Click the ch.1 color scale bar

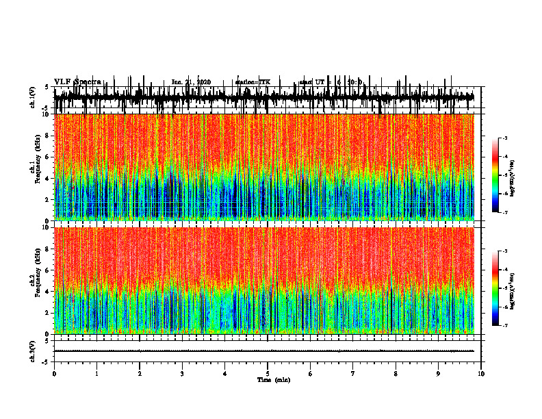[x=495, y=175]
